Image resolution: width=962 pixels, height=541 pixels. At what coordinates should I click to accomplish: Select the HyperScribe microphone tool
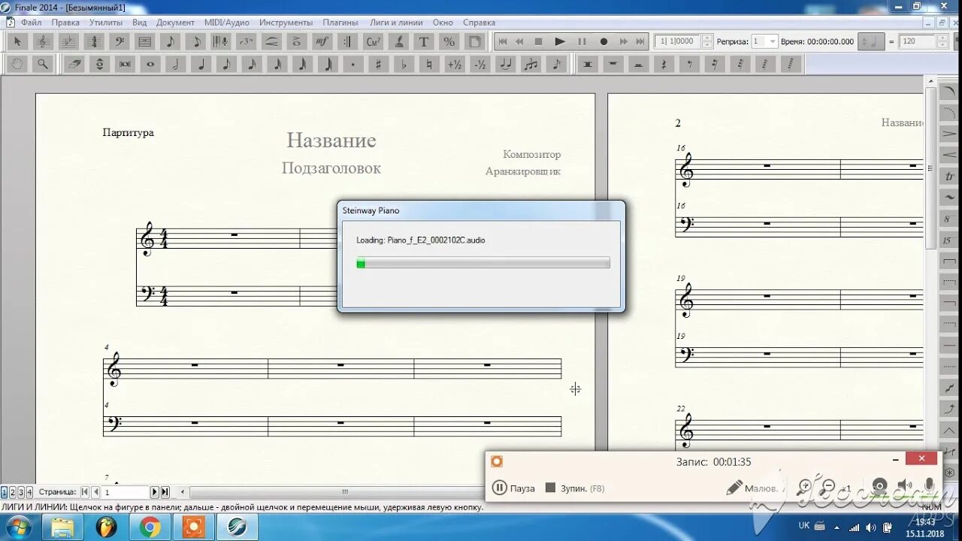221,41
